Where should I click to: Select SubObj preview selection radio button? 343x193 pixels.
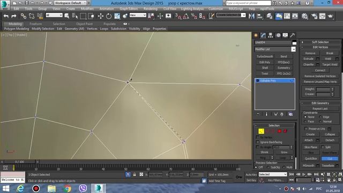click(x=268, y=167)
